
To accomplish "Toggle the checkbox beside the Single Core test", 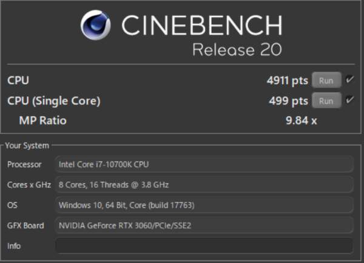I will click(349, 100).
